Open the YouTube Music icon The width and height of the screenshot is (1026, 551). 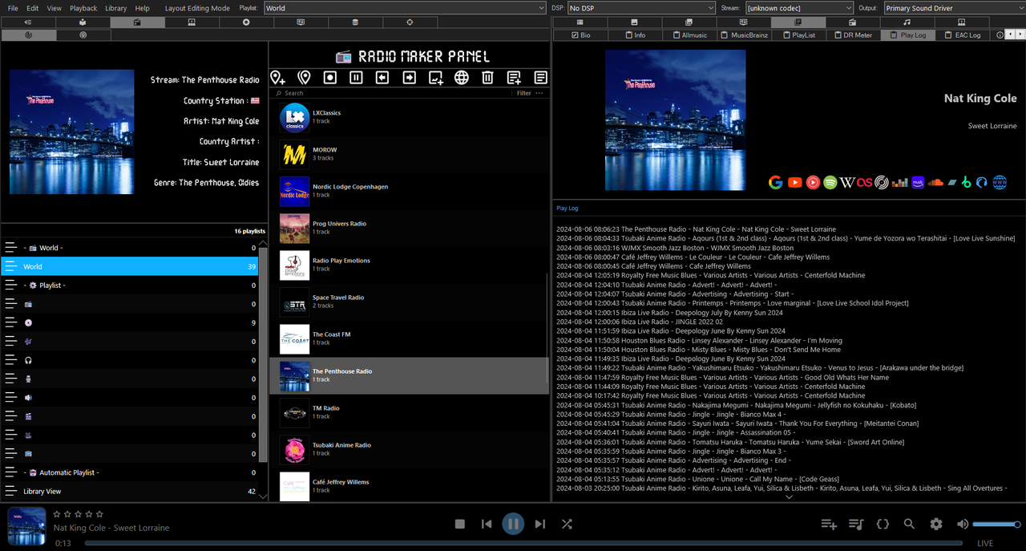click(x=813, y=183)
